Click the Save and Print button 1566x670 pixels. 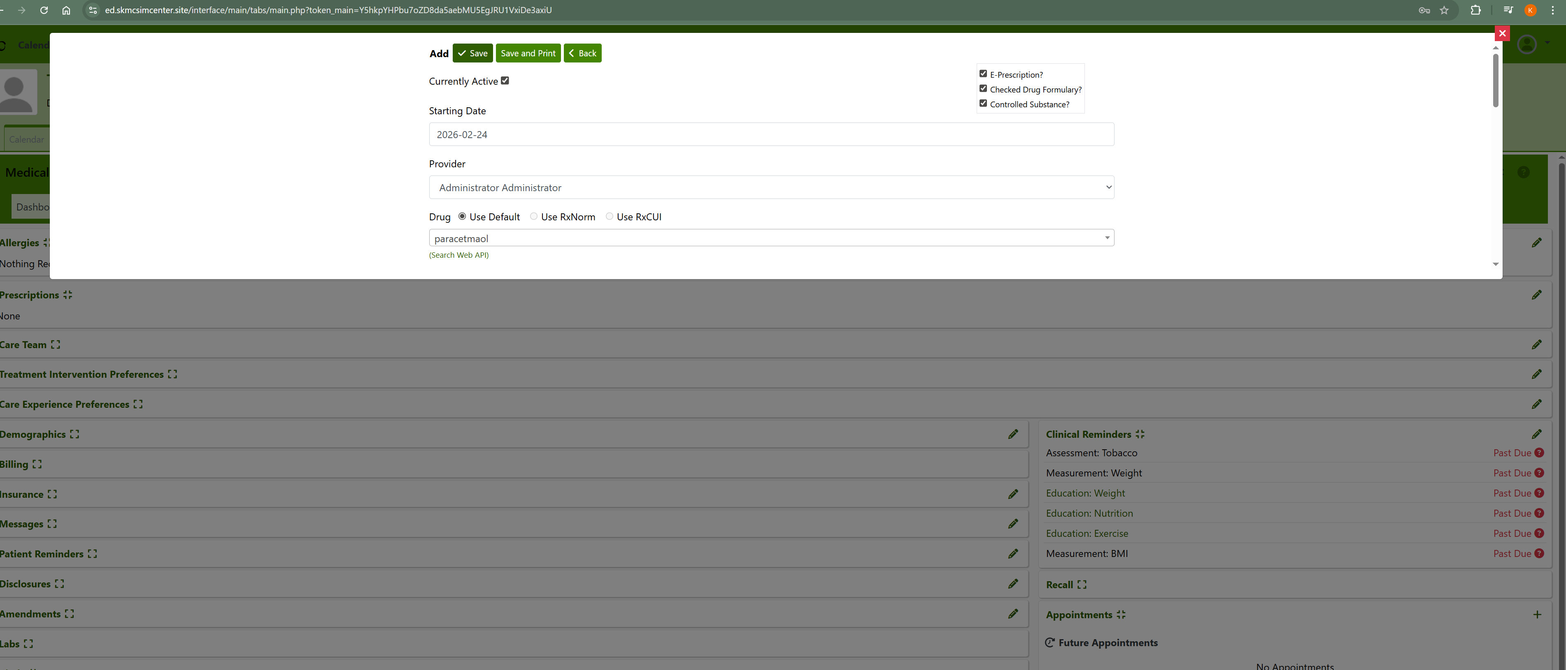pyautogui.click(x=528, y=53)
